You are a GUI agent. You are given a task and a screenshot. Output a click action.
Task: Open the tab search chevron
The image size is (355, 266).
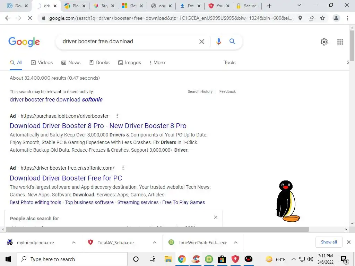[299, 5]
